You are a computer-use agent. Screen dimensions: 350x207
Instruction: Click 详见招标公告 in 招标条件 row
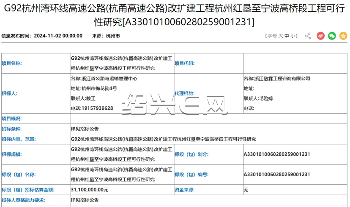click(x=85, y=129)
